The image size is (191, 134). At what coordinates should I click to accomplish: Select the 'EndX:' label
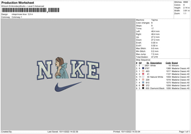139,43
